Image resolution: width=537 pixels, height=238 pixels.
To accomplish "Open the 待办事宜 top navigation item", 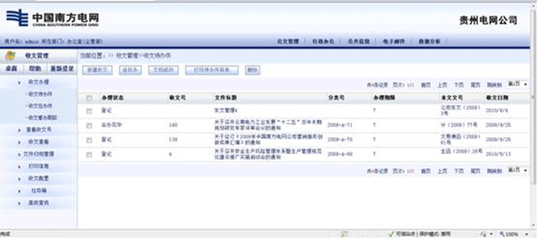I will coord(323,42).
